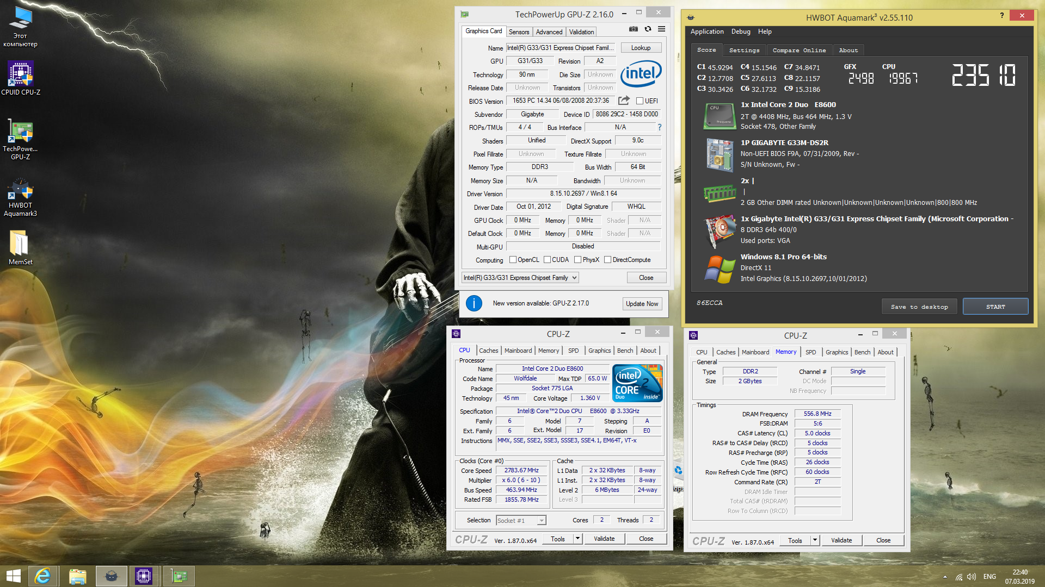
Task: Click the BIOS Version field in GPU-Z
Action: [561, 101]
